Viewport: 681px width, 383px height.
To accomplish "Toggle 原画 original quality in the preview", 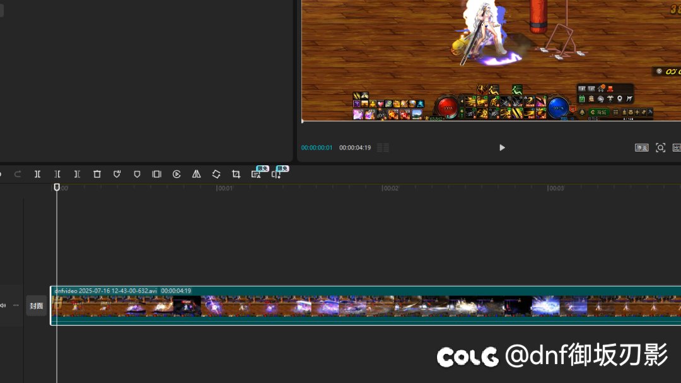I will pos(641,148).
